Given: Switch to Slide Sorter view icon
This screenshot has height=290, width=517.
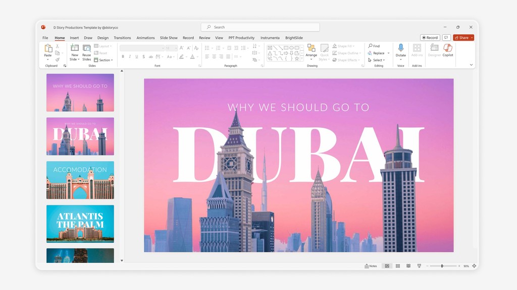Looking at the screenshot, I should point(398,266).
